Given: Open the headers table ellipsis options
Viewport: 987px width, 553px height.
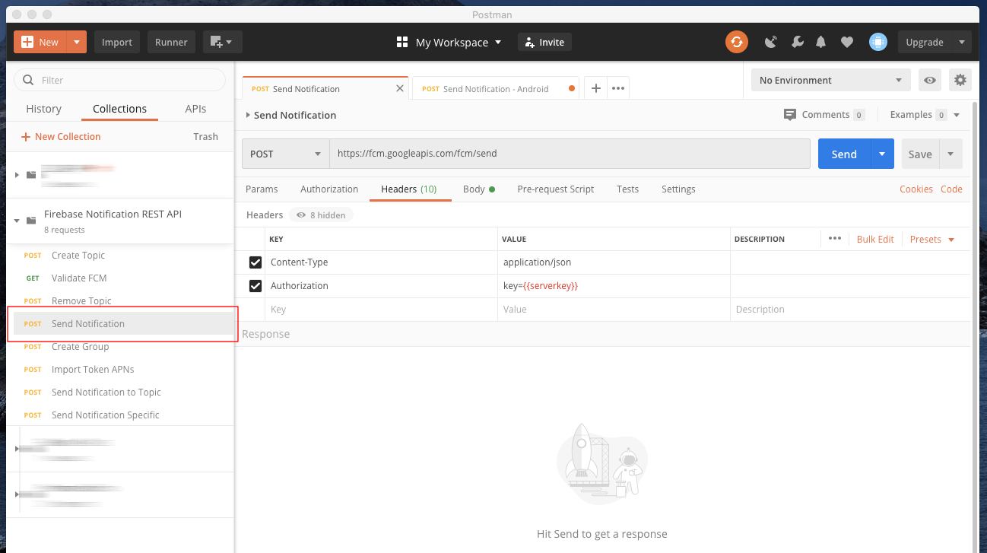Looking at the screenshot, I should point(834,239).
